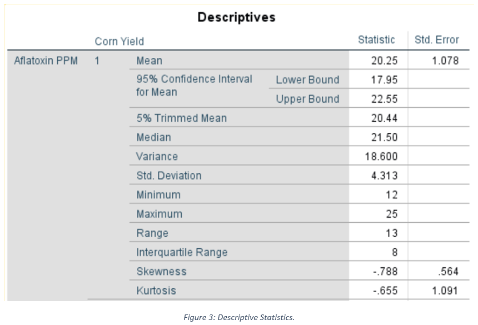Screen dimensions: 478x325
Task: Click the Mean row label
Action: tap(150, 61)
